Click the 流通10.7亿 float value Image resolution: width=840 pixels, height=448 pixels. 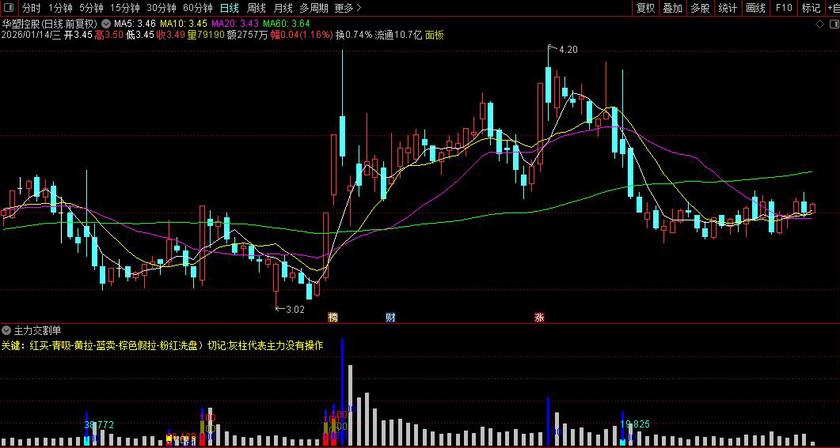[x=398, y=36]
